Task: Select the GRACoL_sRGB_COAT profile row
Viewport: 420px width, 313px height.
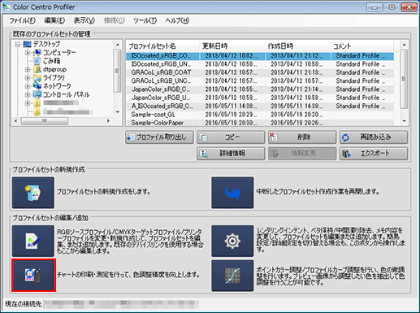Action: click(x=260, y=72)
